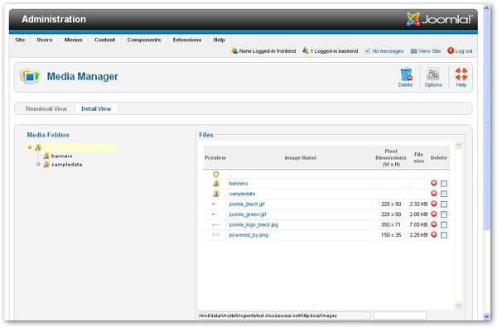
Task: Open the Options toolbar icon
Action: pos(433,75)
